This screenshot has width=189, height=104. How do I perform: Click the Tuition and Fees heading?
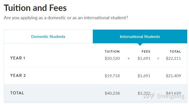[35, 8]
